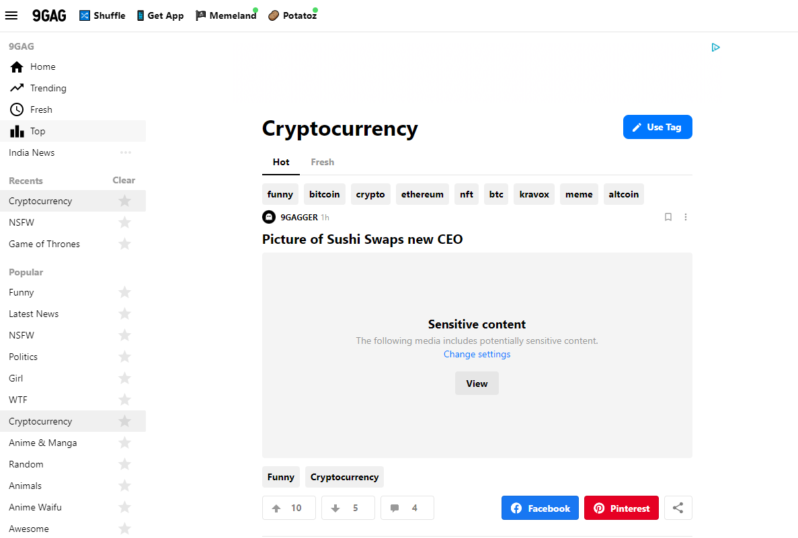Image resolution: width=798 pixels, height=538 pixels.
Task: Click the Shuffle icon in header
Action: 85,15
